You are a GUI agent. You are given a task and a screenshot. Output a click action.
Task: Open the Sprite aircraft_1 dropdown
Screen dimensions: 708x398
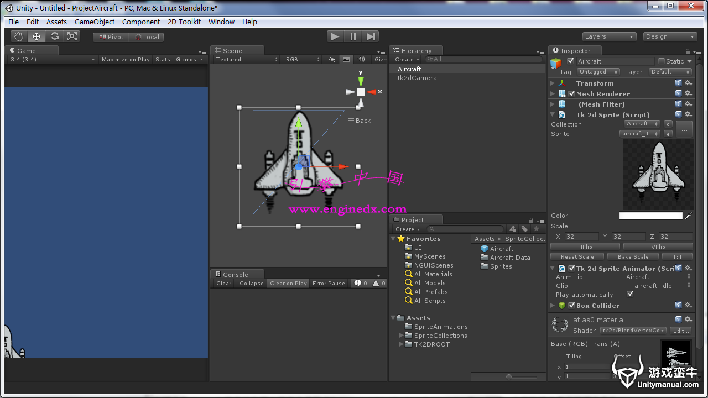640,133
